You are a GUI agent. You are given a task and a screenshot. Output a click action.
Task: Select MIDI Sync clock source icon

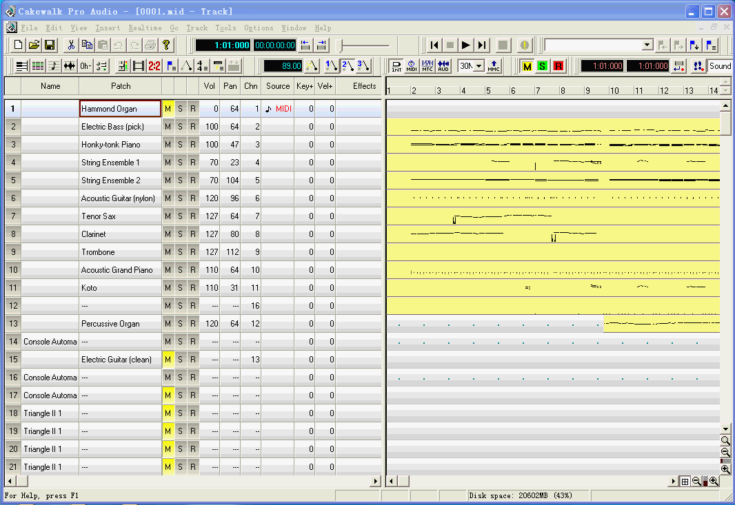(x=412, y=66)
